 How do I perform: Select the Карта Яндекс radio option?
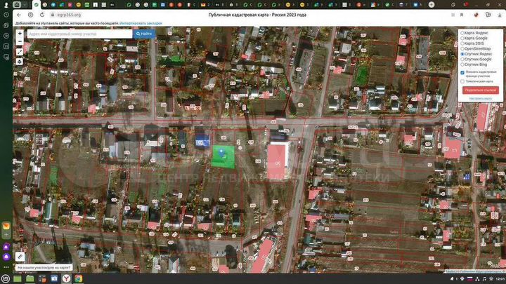pyautogui.click(x=462, y=32)
